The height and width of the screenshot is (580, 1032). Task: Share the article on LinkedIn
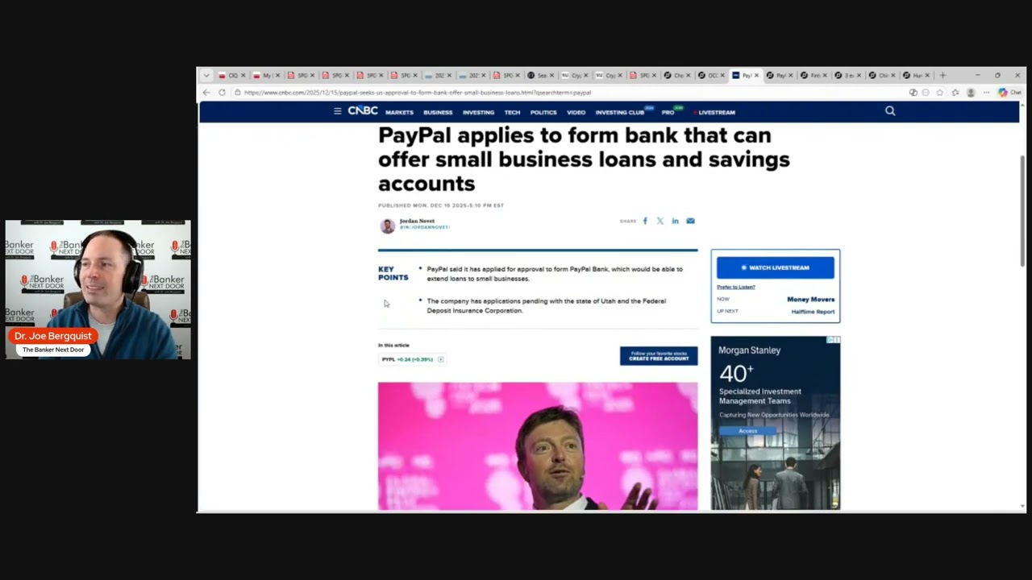click(675, 221)
